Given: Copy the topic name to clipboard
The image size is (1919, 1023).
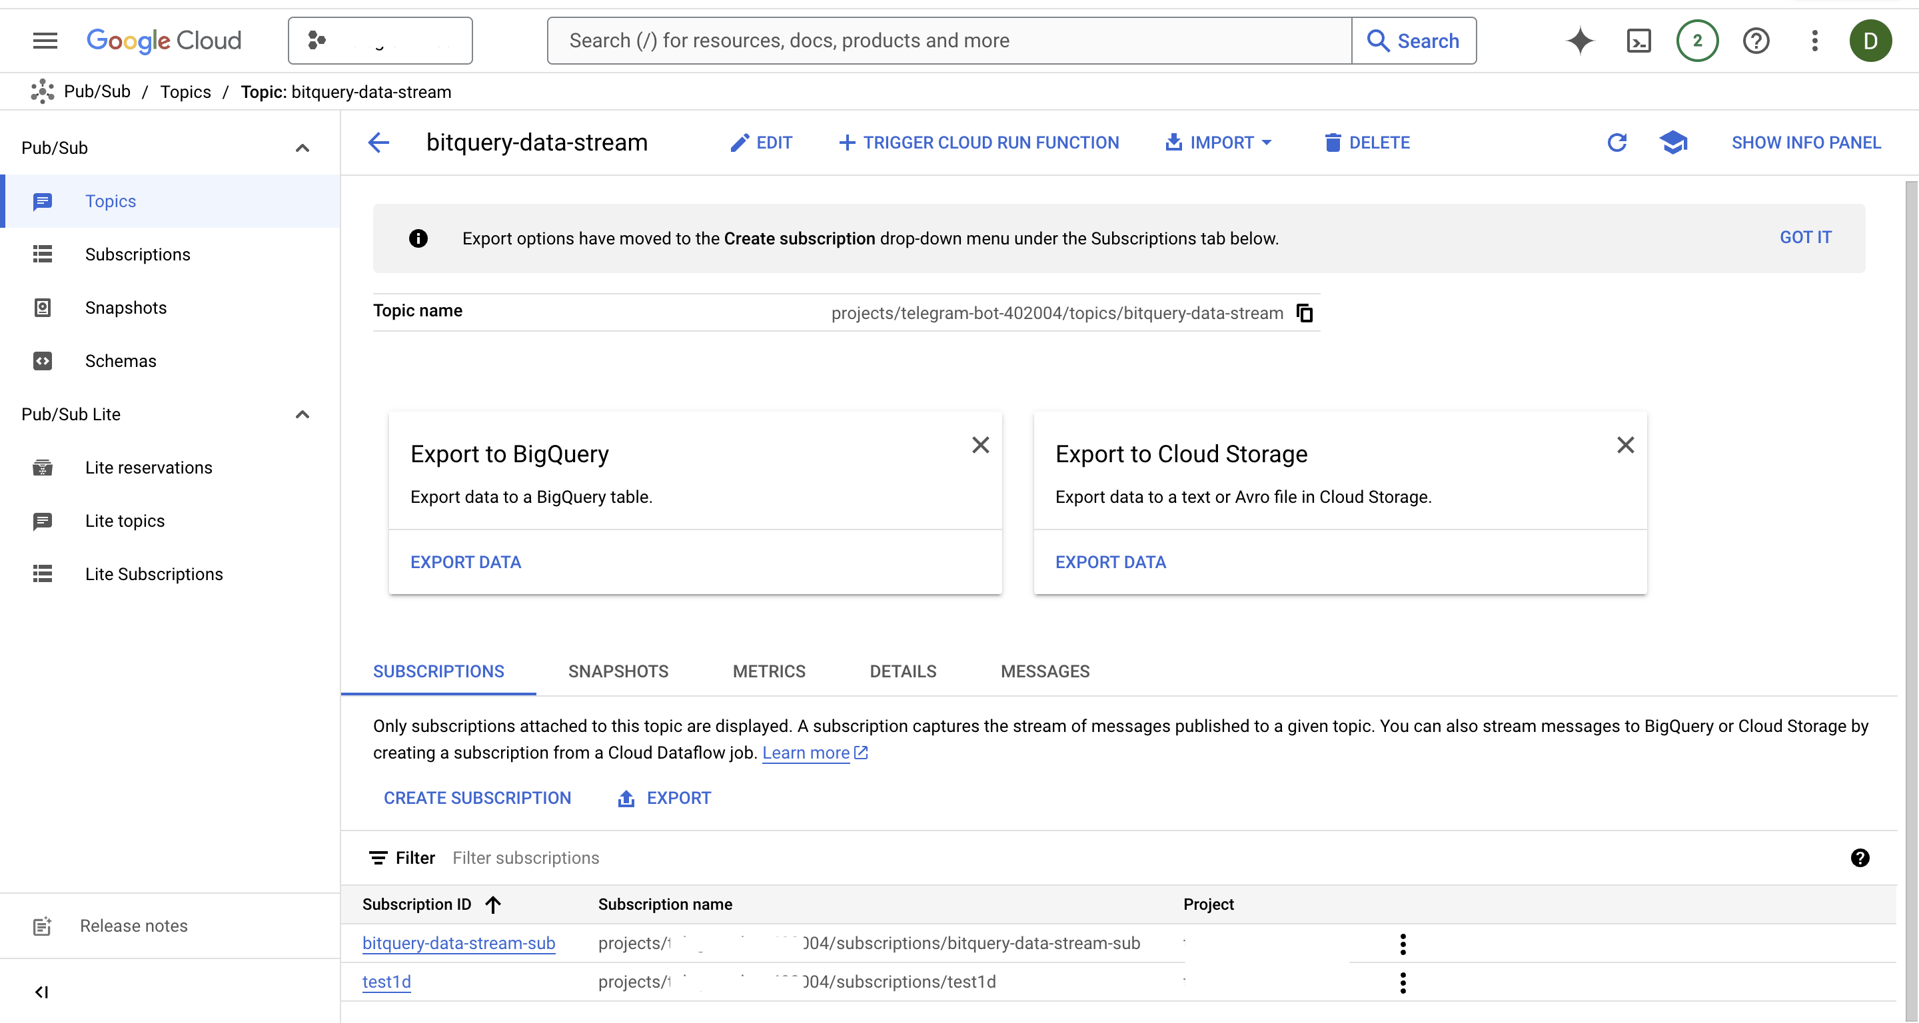Looking at the screenshot, I should pyautogui.click(x=1305, y=313).
